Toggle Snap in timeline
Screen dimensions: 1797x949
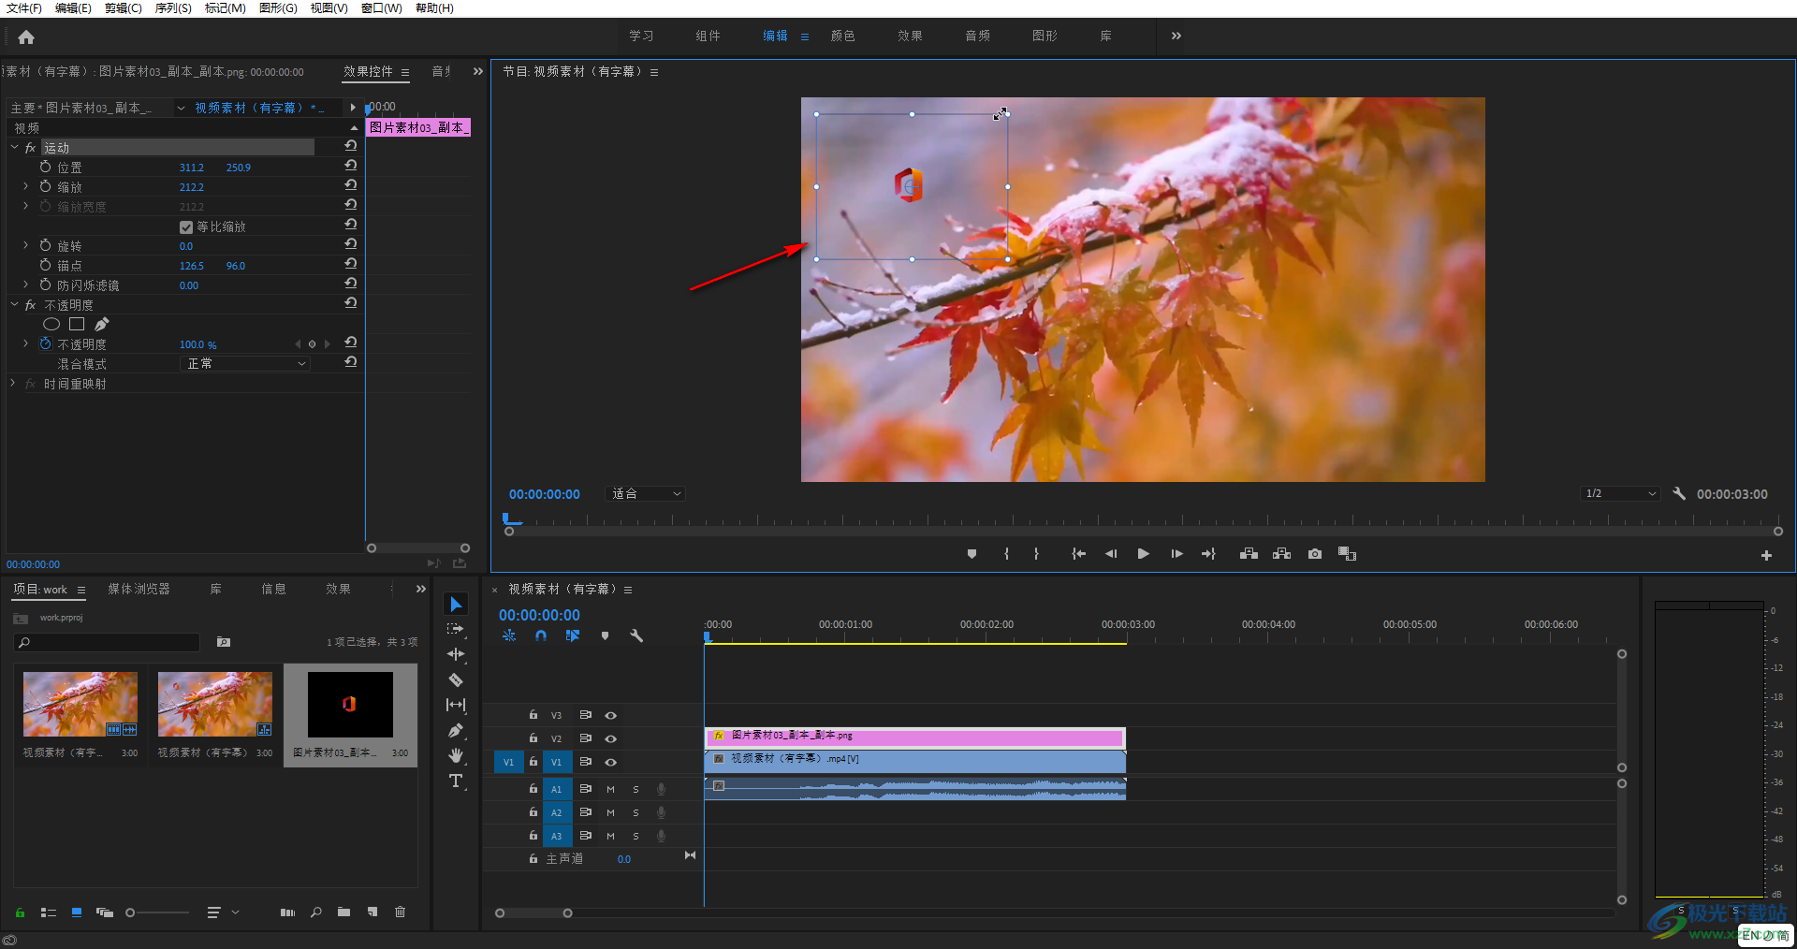coord(541,635)
